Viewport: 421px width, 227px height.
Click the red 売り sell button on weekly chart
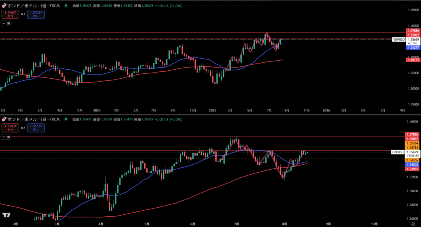(10, 14)
